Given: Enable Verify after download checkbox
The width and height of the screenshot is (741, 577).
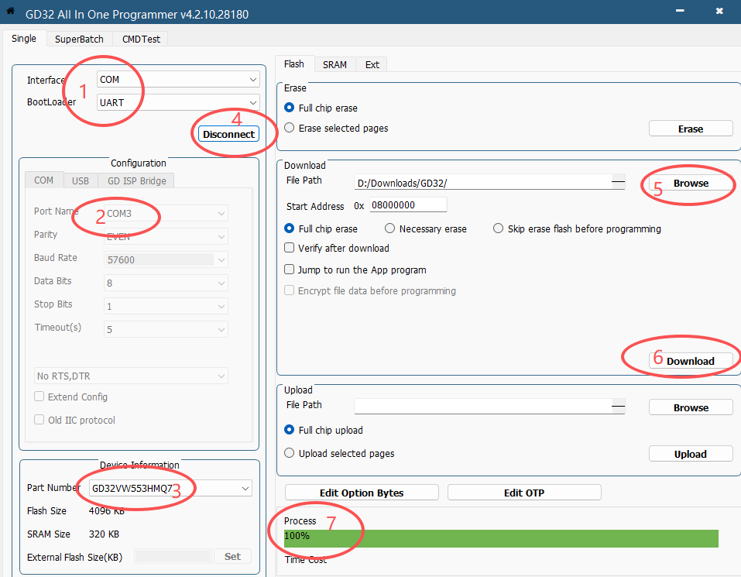Looking at the screenshot, I should 290,249.
